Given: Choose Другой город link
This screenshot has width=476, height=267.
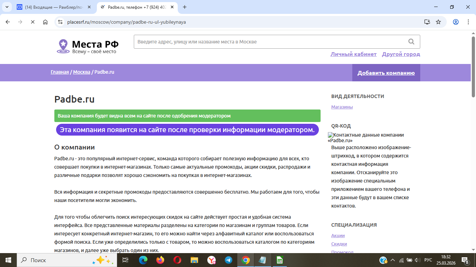Looking at the screenshot, I should (401, 54).
